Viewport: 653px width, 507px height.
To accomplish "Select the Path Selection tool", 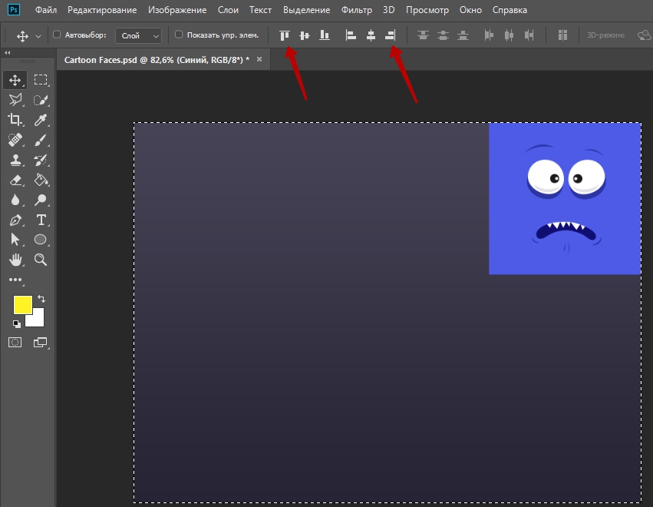I will 15,240.
